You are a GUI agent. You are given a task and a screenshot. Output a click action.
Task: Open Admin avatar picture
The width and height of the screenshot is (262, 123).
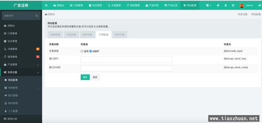tap(242, 6)
